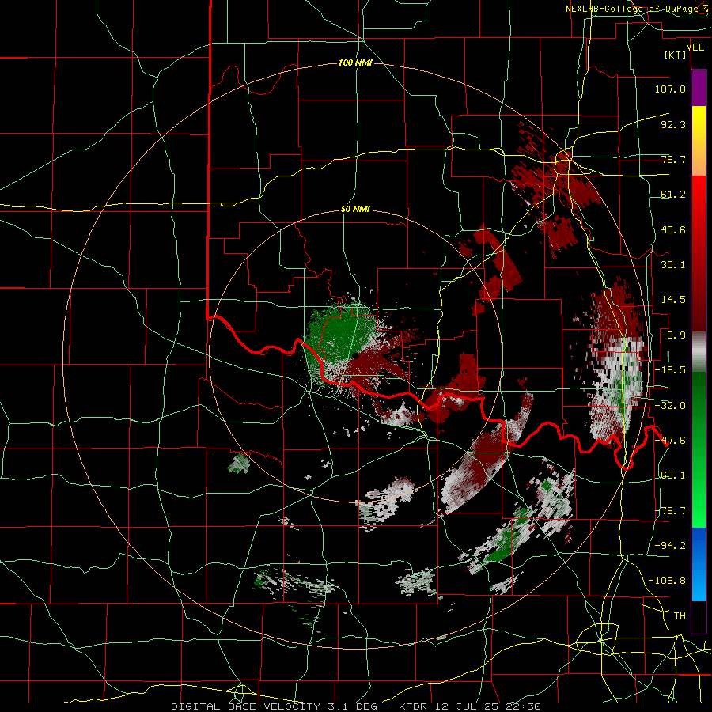Click the 3.1 DEG elevation text
Image resolution: width=712 pixels, height=712 pixels.
[x=351, y=706]
